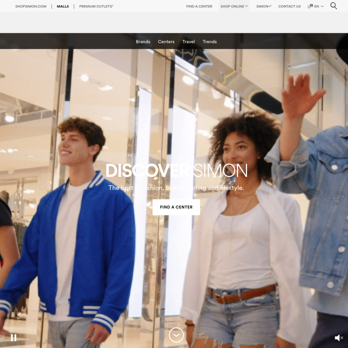Go to SHOPSIMON.COM link
Screen dimensions: 348x348
point(31,7)
